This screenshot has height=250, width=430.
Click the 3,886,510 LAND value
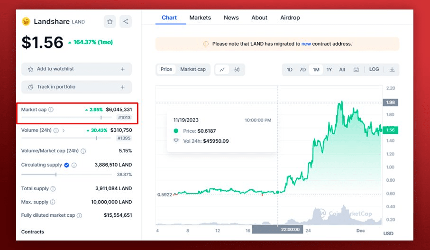point(113,165)
